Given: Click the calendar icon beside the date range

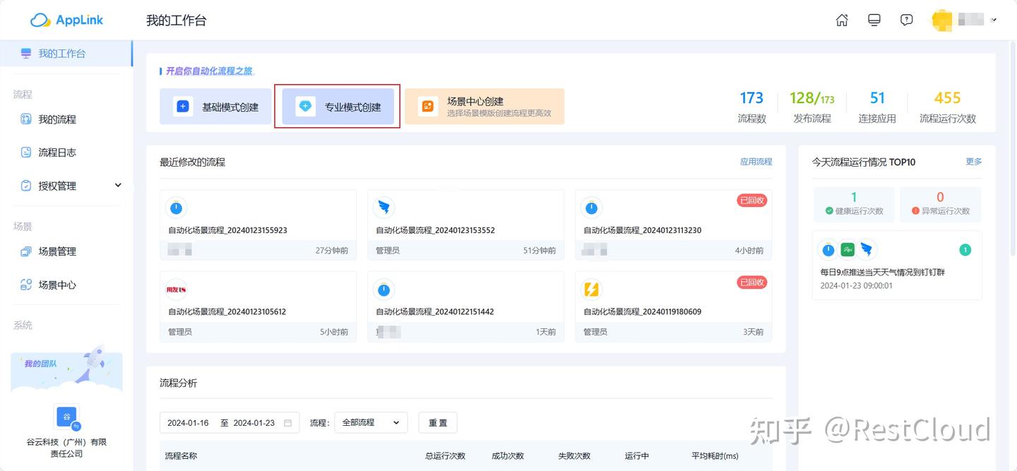Looking at the screenshot, I should 287,422.
